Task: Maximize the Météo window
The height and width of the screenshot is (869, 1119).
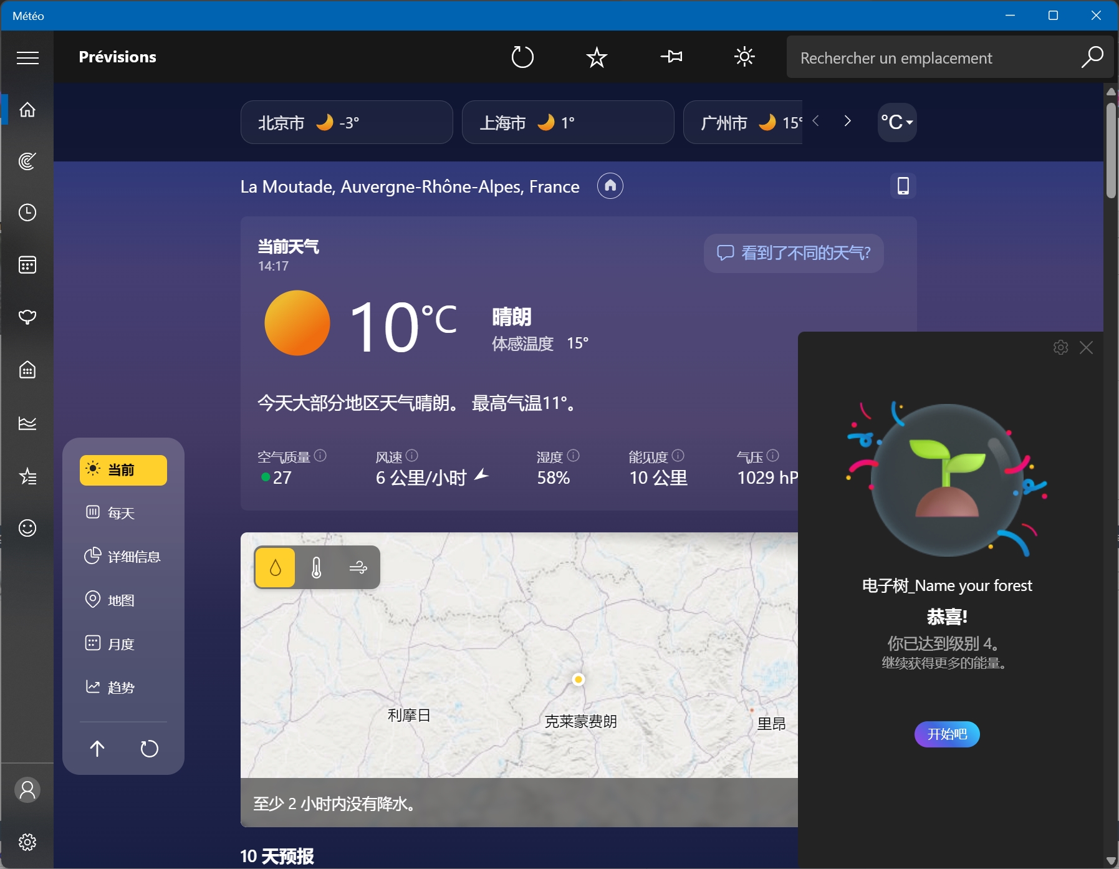Action: click(1053, 16)
